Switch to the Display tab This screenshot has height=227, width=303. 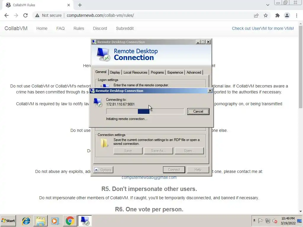click(x=115, y=72)
